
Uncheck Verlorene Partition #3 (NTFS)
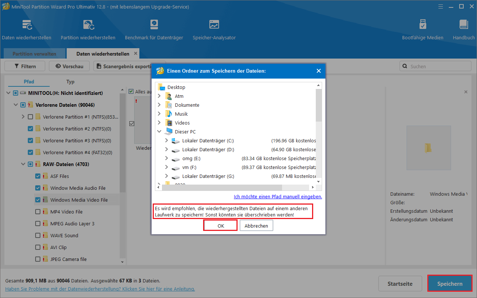click(x=30, y=140)
